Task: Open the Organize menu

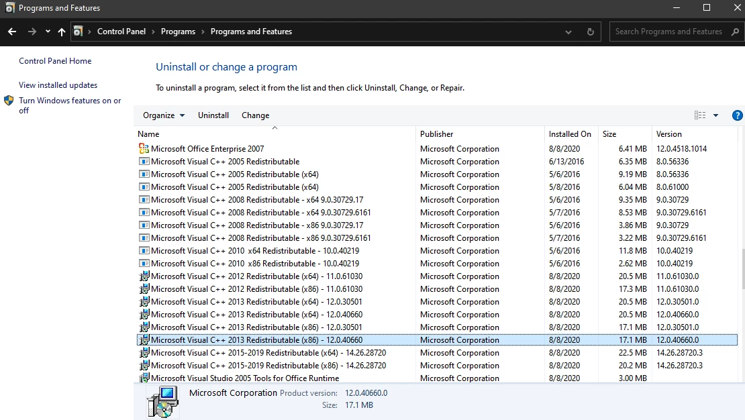Action: (164, 115)
